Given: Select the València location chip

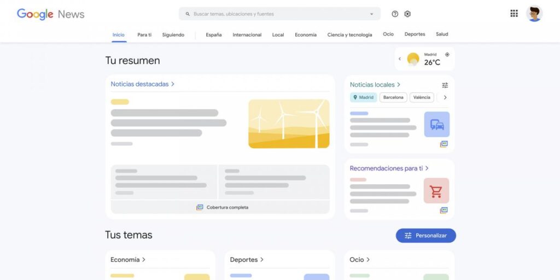Looking at the screenshot, I should [422, 97].
